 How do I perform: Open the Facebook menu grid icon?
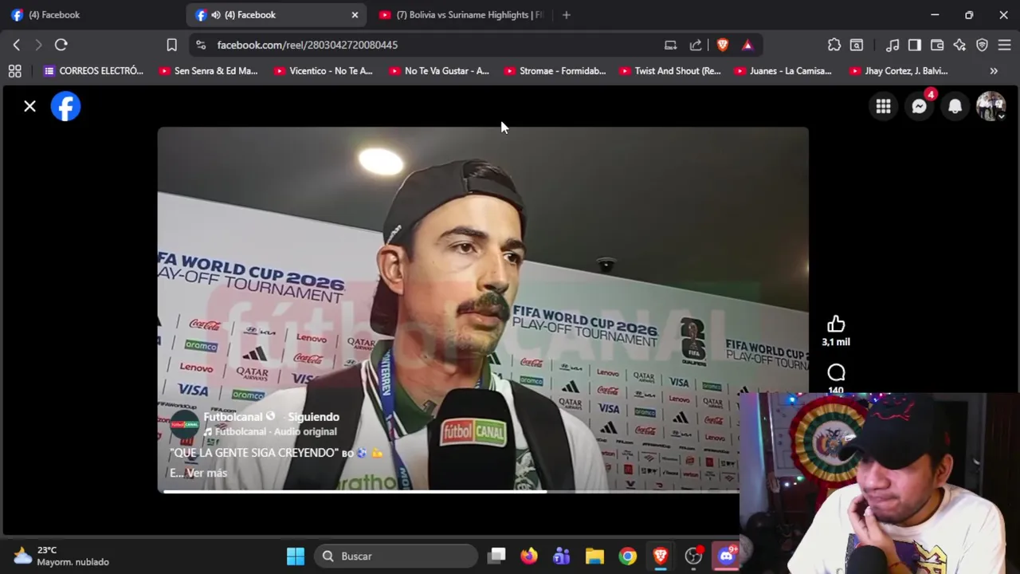883,106
